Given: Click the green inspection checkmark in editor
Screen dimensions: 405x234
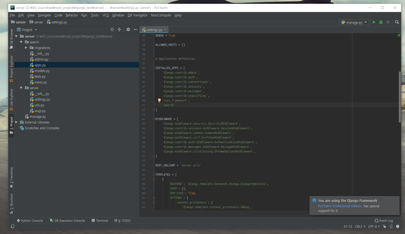Looking at the screenshot, I should point(399,35).
